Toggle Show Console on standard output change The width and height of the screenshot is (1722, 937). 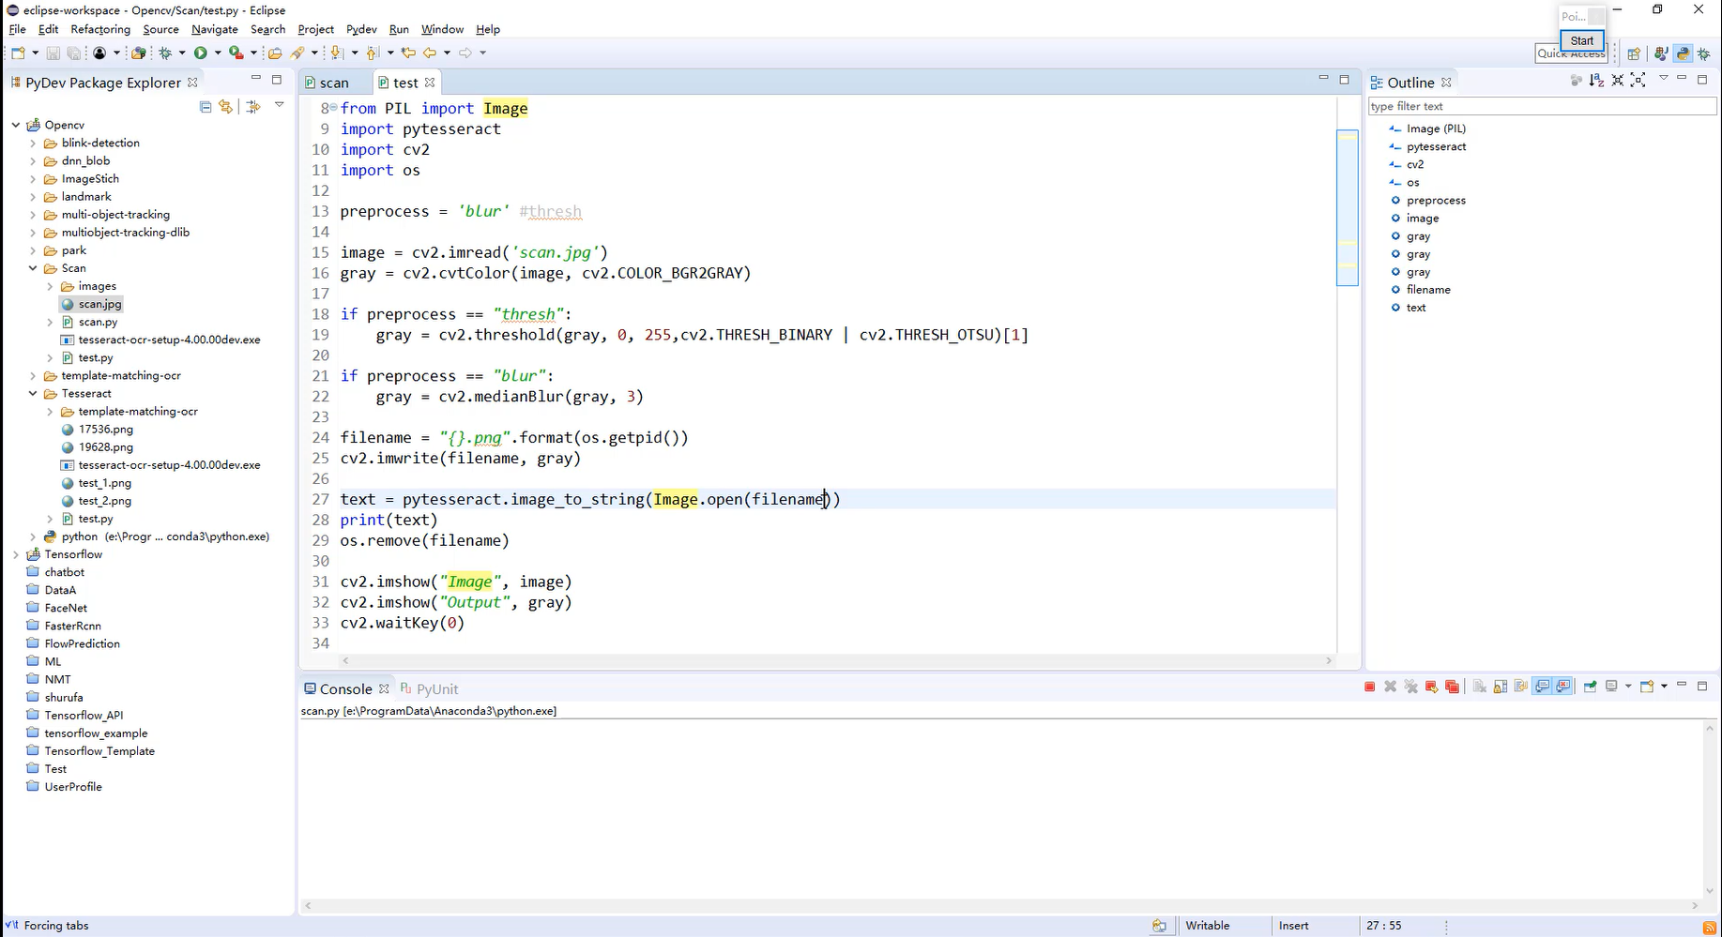click(1542, 687)
